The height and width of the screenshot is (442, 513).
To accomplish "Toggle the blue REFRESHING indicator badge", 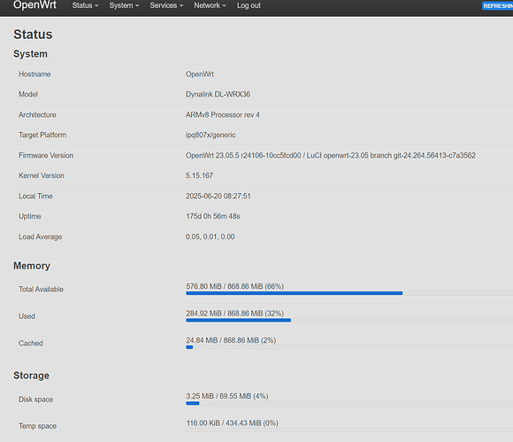I will (x=498, y=6).
